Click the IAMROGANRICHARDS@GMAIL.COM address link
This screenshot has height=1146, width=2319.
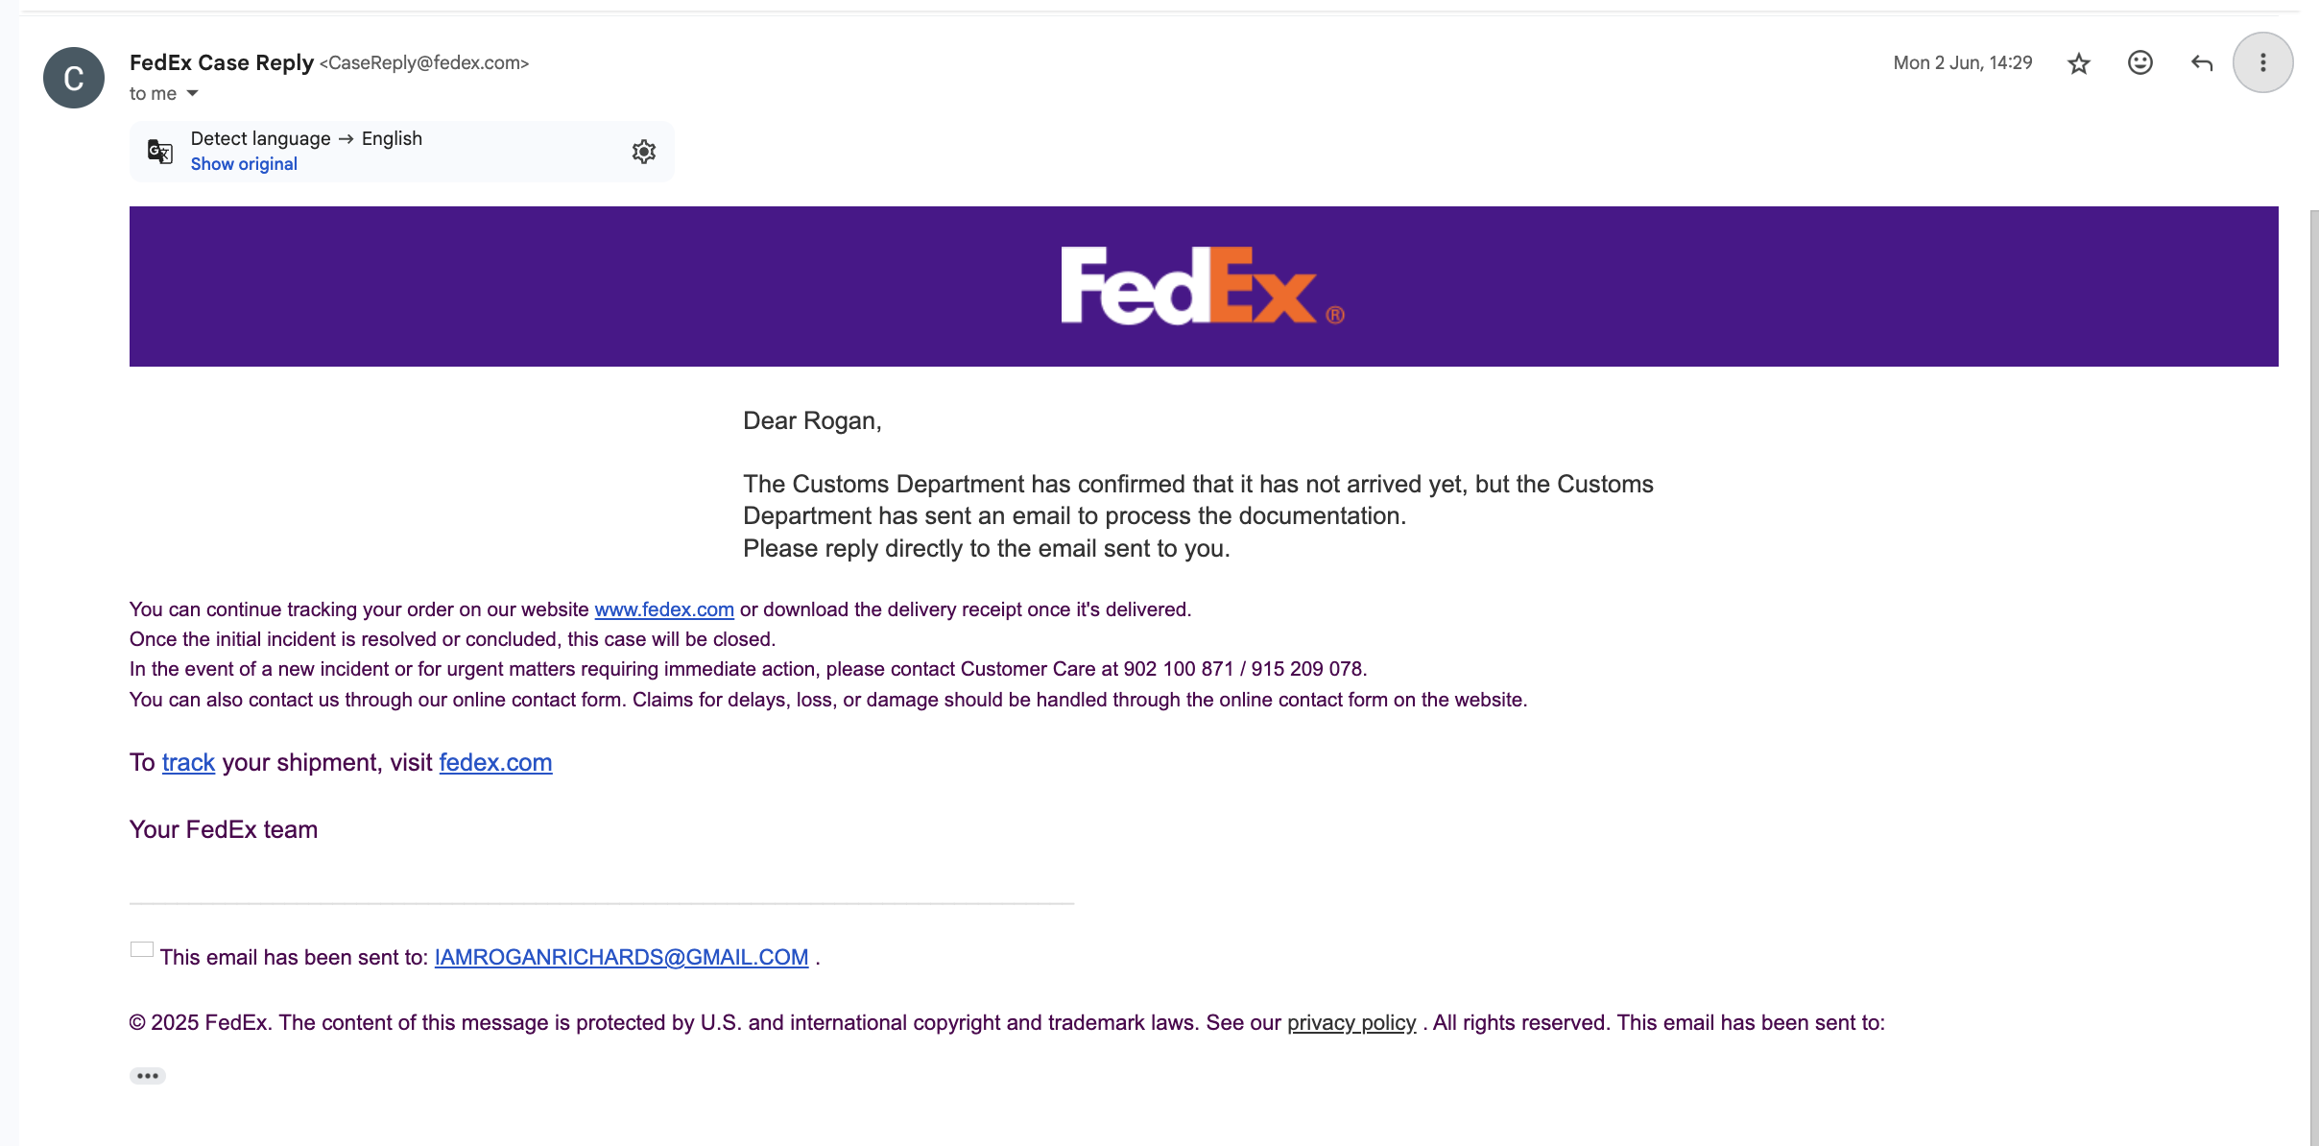[x=621, y=957]
